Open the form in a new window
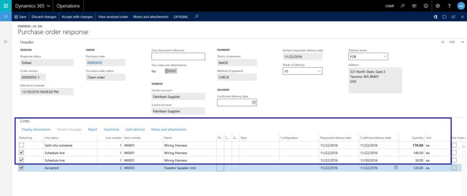This screenshot has width=467, height=196. pos(453,17)
